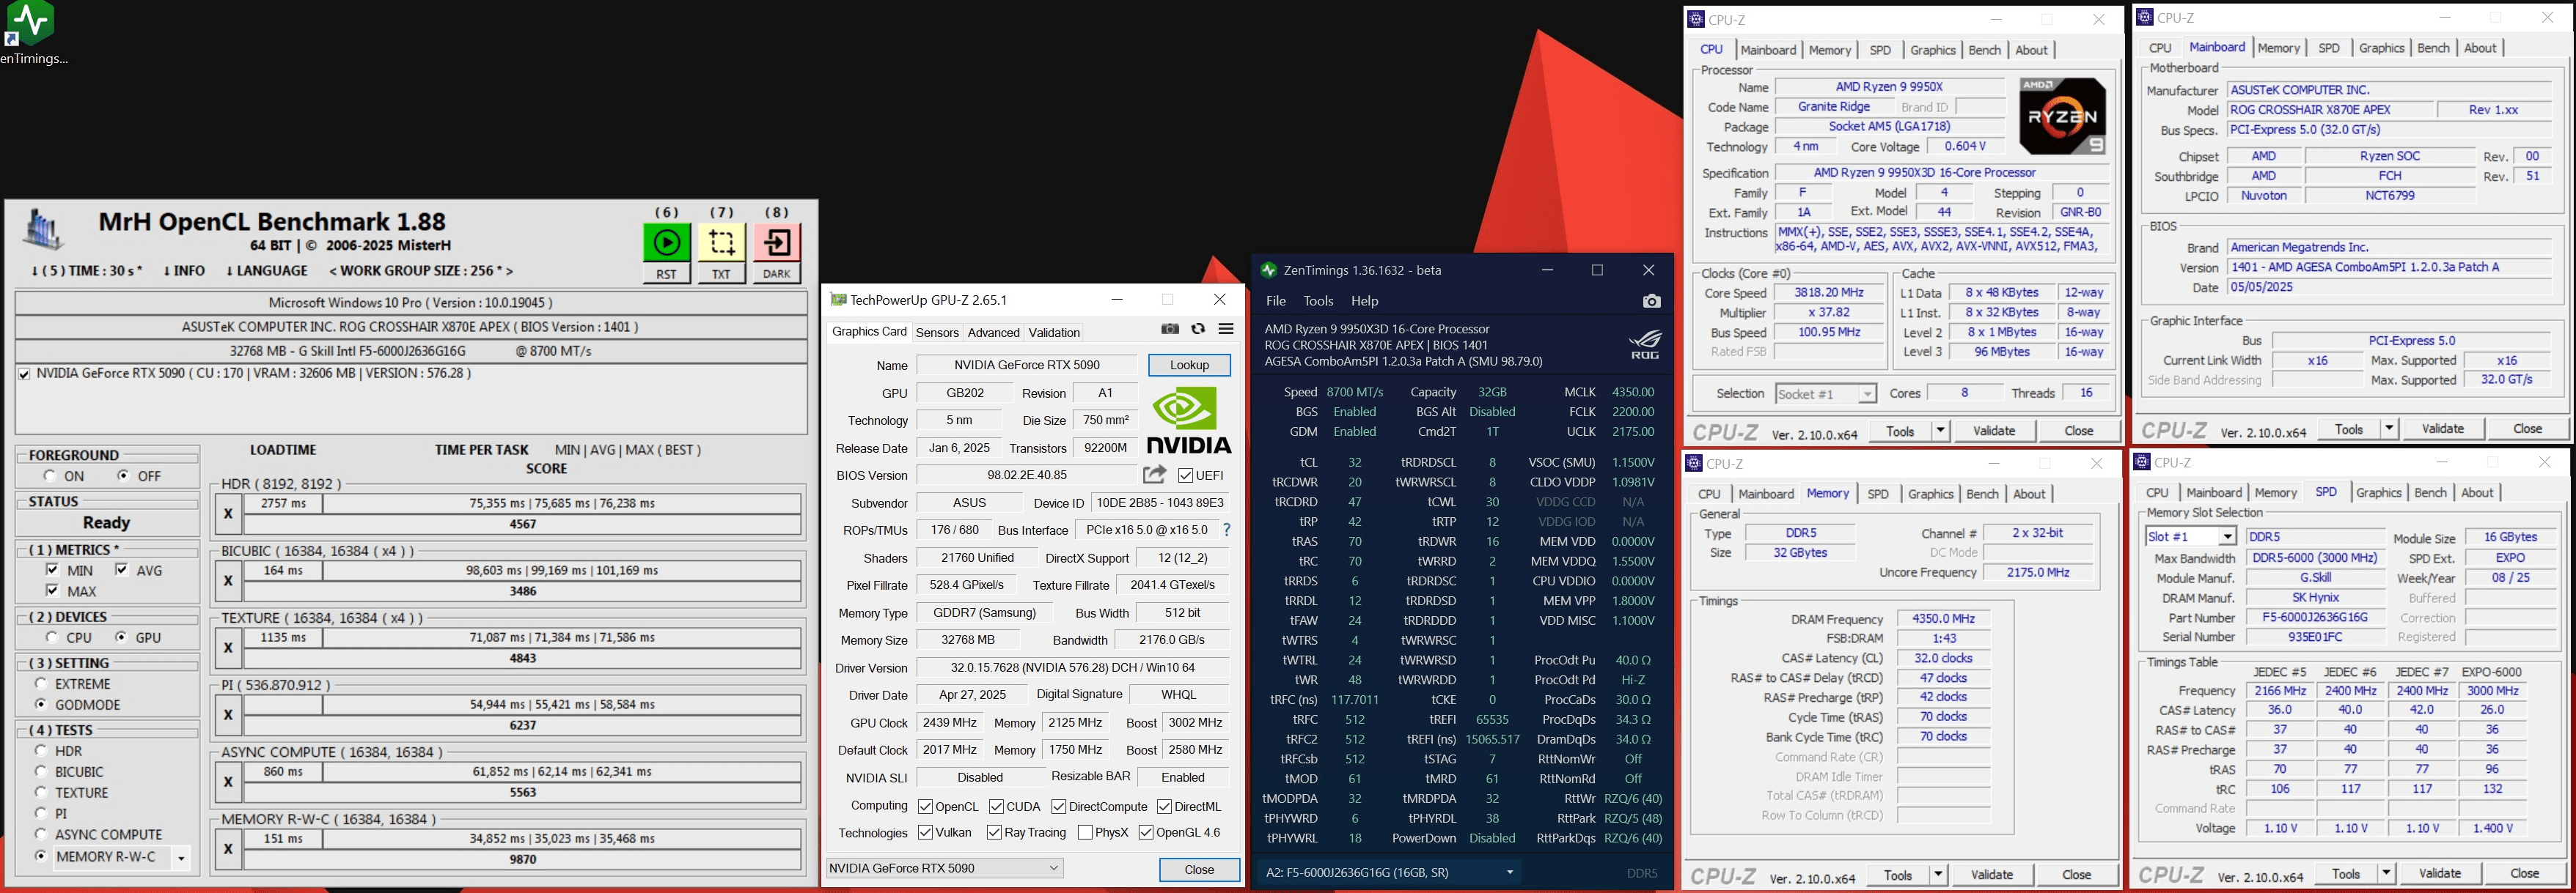This screenshot has height=893, width=2576.
Task: Toggle the NVIDIA GeForce RTX 5090 device checkbox
Action: [24, 374]
